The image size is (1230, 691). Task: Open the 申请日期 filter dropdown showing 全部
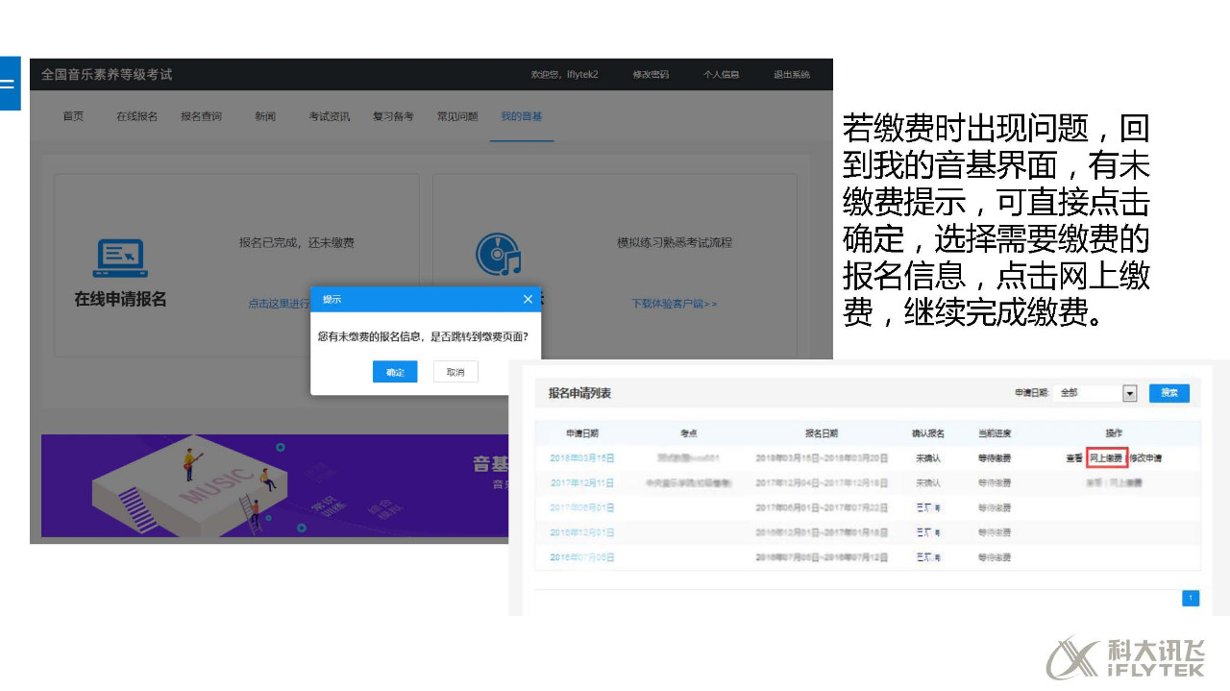click(x=1096, y=393)
